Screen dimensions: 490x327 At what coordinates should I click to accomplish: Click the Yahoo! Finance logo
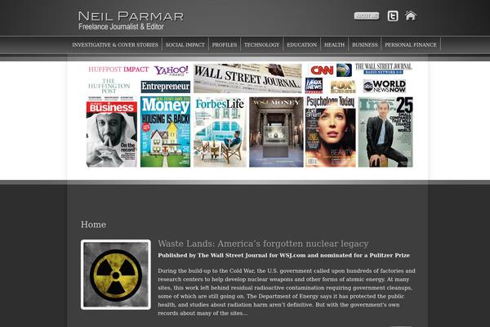[x=171, y=70]
